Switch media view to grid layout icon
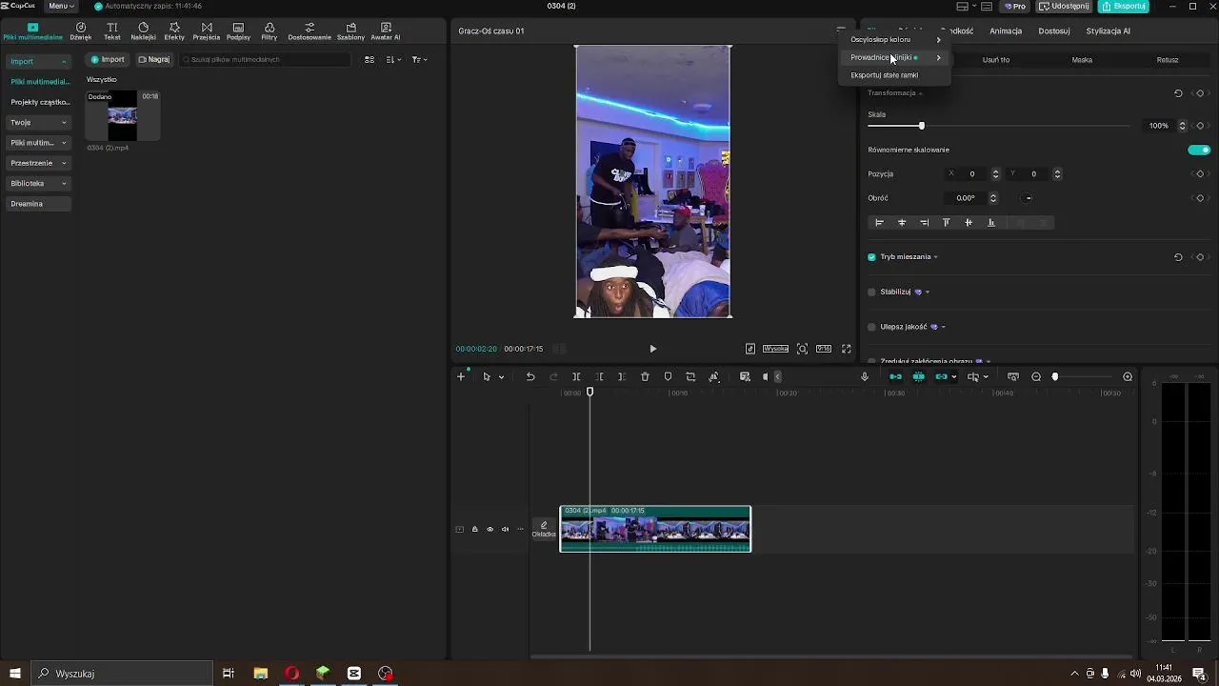The width and height of the screenshot is (1219, 686). [370, 59]
